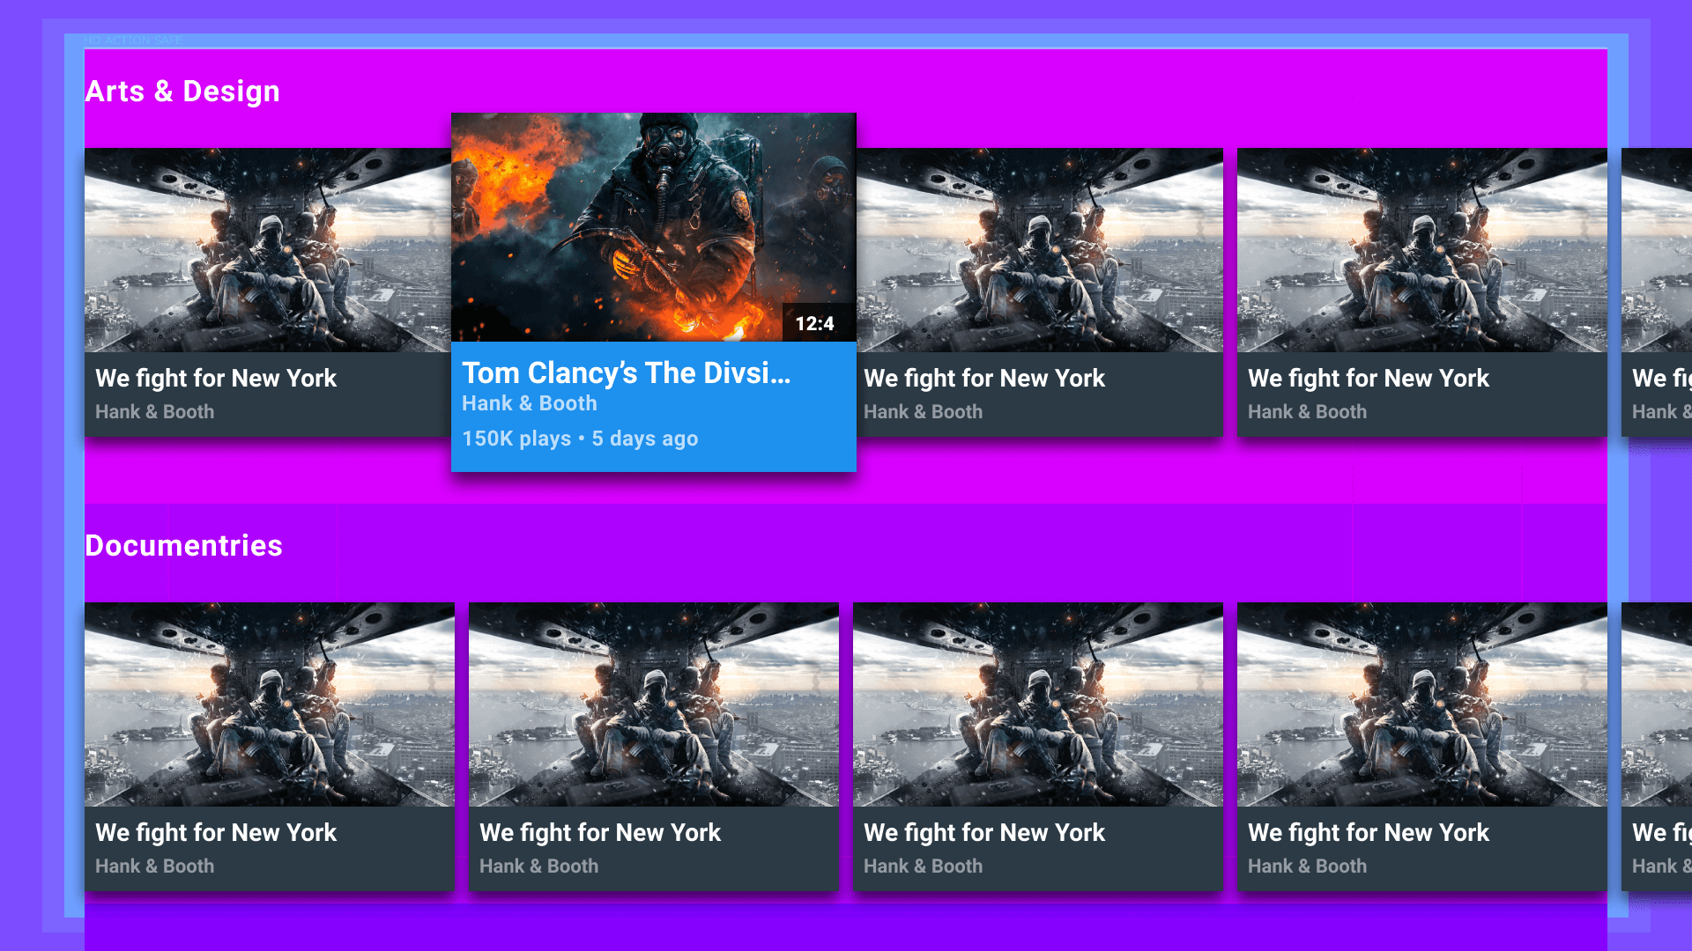Select the cut-off last card in Documentries row
Screen dimensions: 1692x951
point(1657,747)
